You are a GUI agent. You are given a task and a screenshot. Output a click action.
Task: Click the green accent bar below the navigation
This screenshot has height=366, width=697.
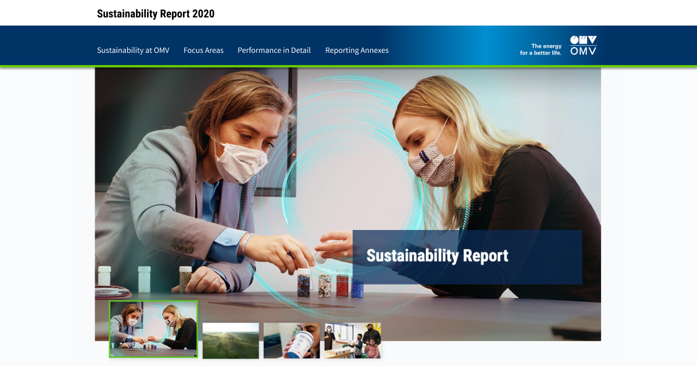348,67
